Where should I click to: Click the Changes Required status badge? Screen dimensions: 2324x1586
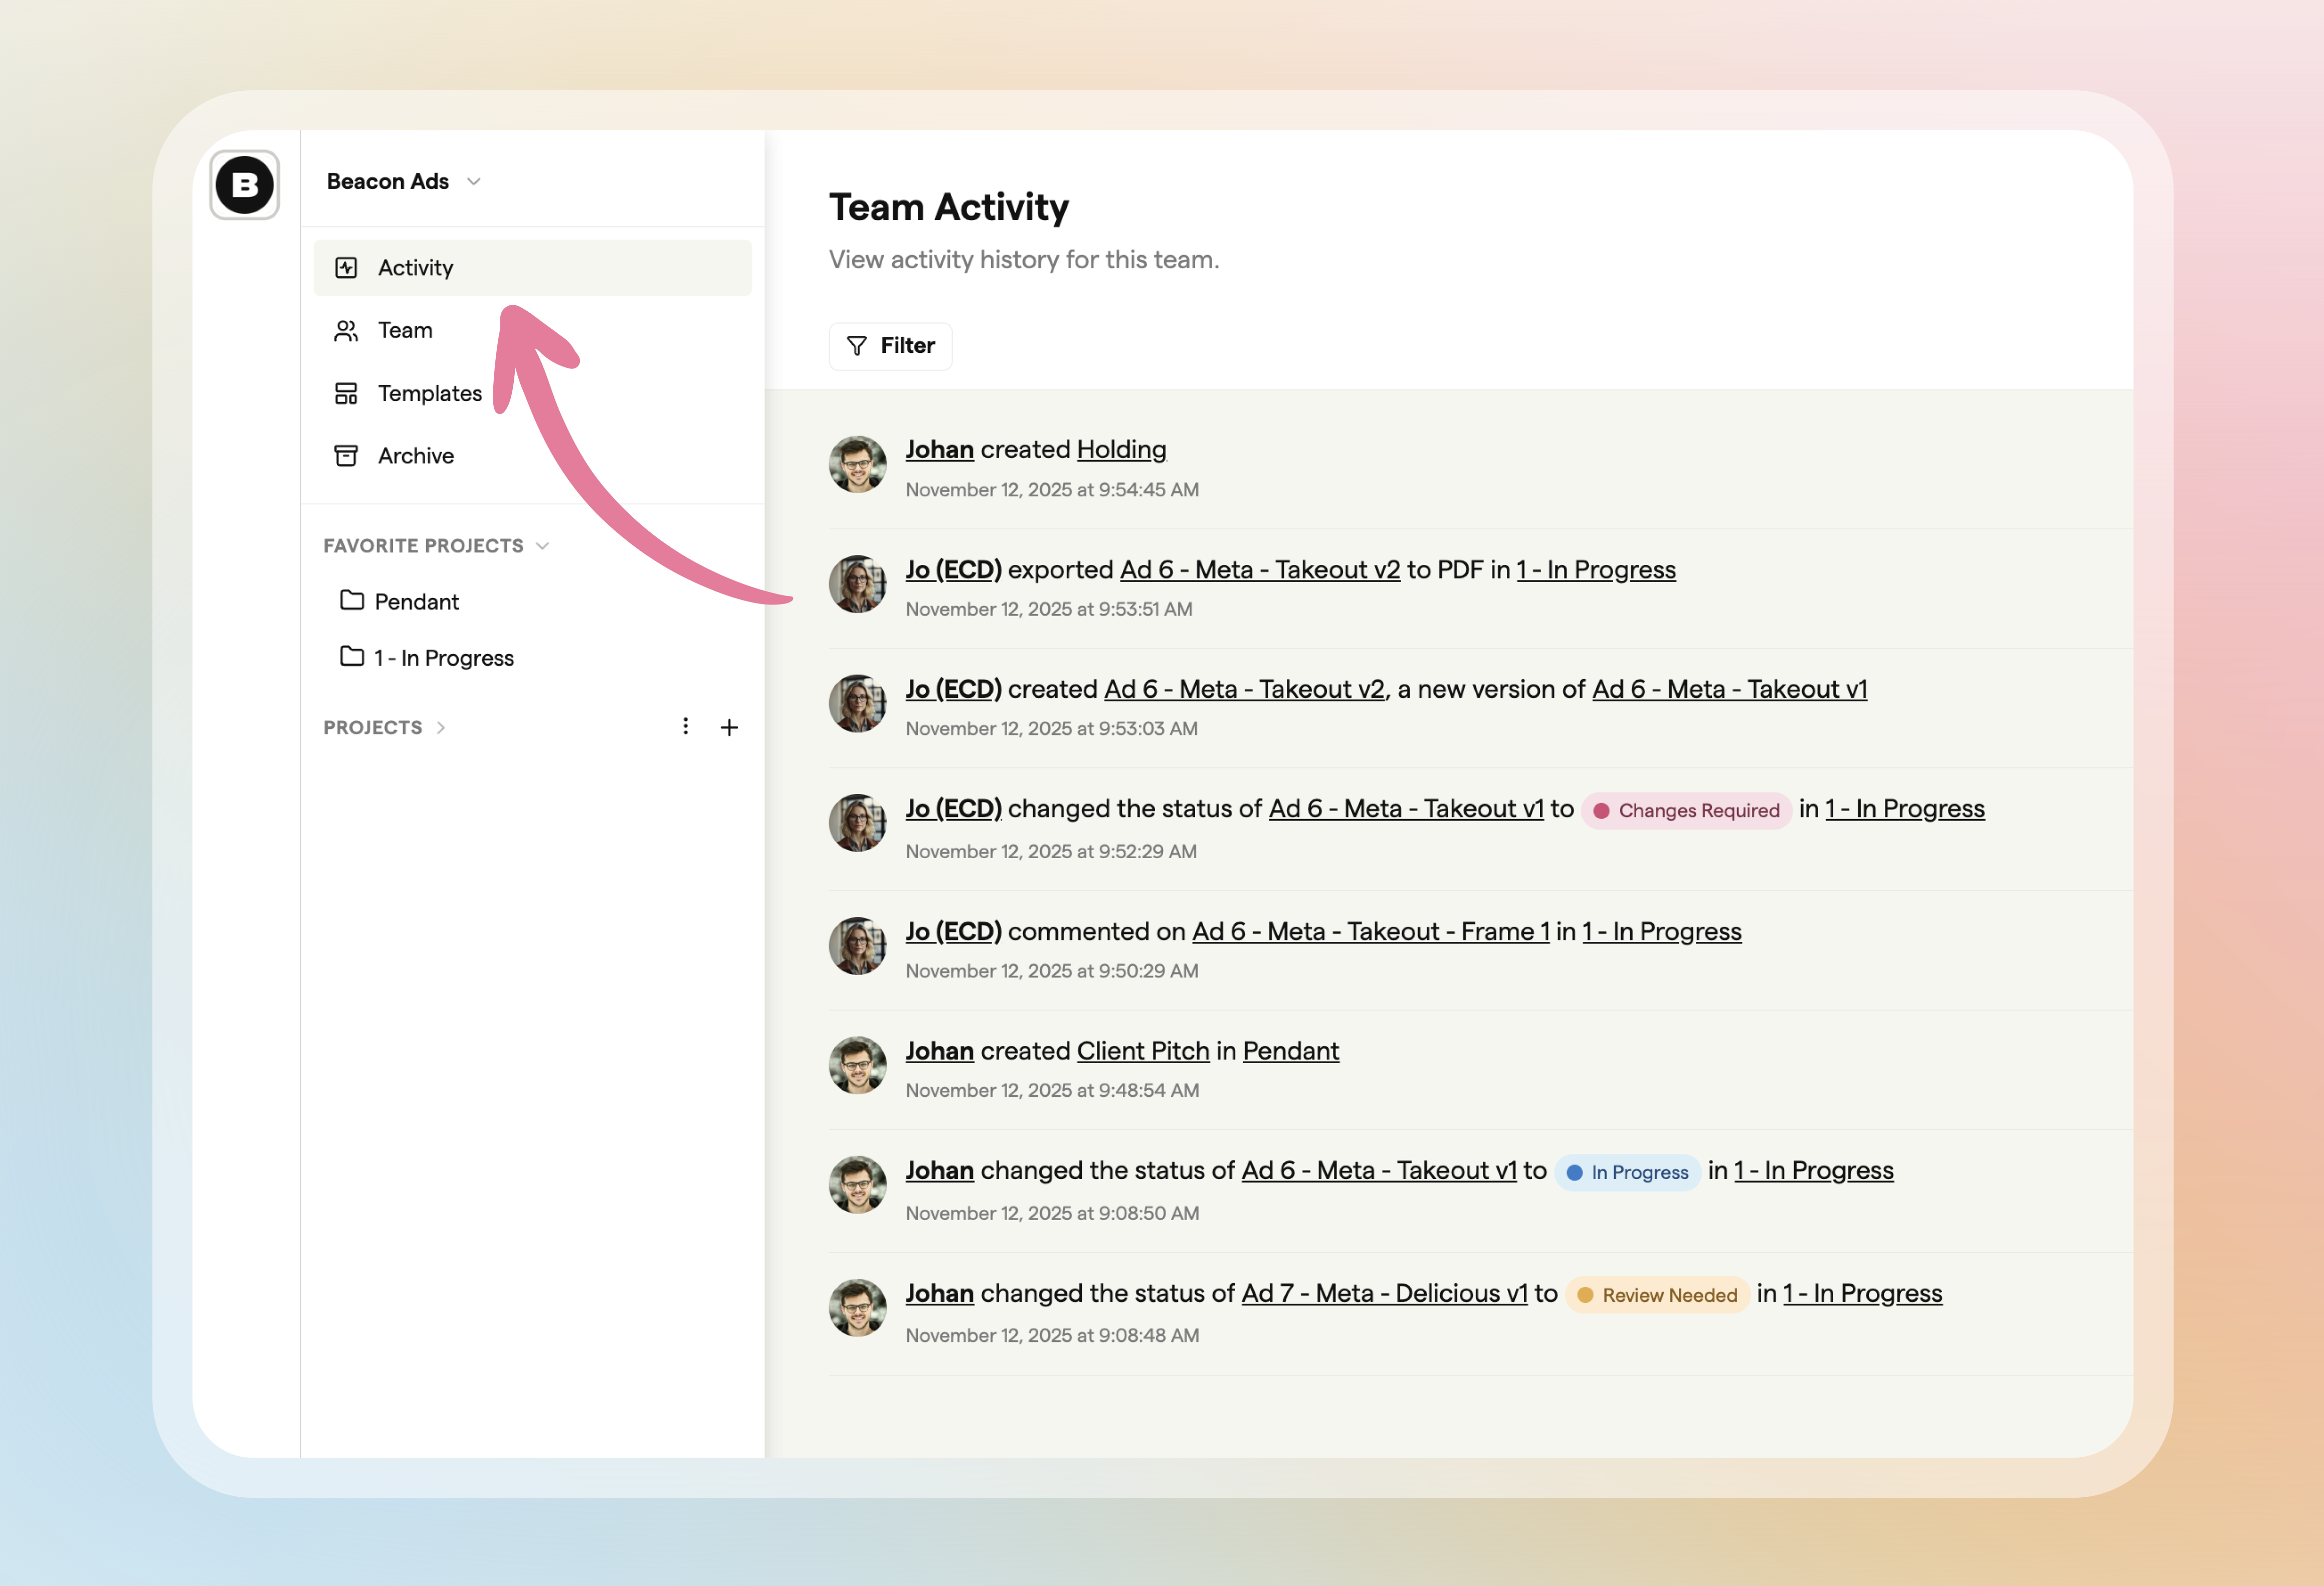click(x=1686, y=810)
